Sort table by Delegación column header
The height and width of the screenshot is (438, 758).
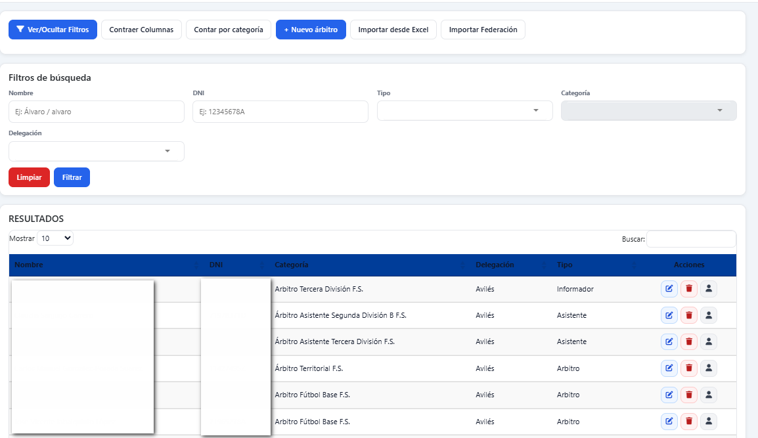[x=495, y=265]
